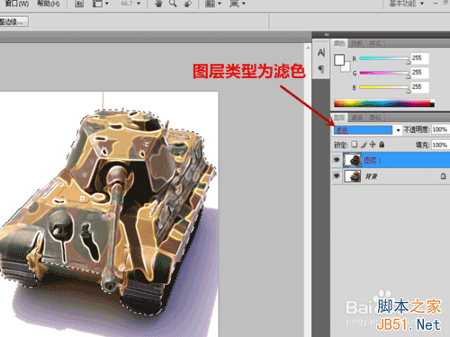This screenshot has height=337, width=450.
Task: Open the Character panel 'A' icon
Action: pos(321,53)
